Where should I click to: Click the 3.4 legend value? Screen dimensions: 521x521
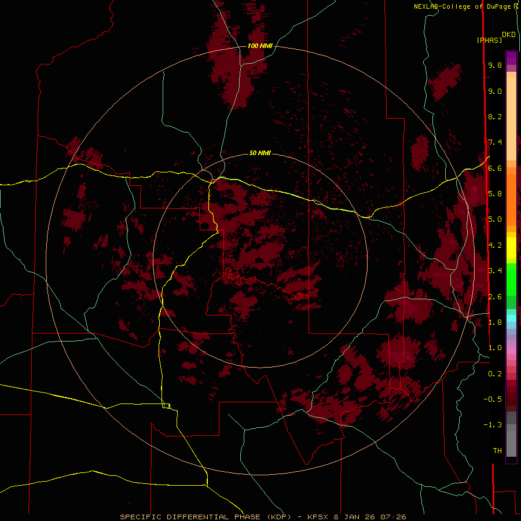[x=495, y=270]
